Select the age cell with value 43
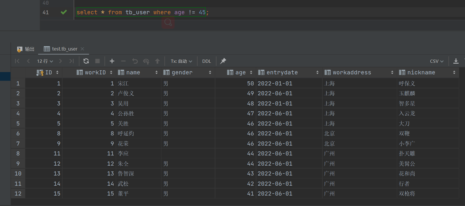Image resolution: width=465 pixels, height=206 pixels. pos(236,173)
